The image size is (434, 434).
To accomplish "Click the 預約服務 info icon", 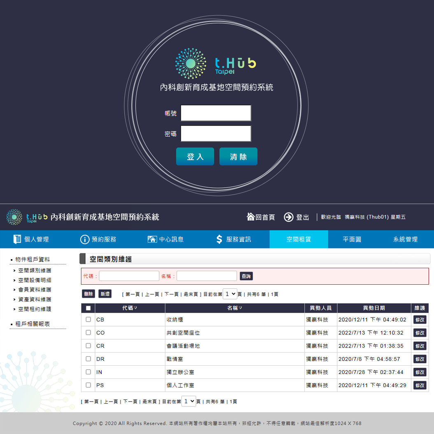I will 85,239.
